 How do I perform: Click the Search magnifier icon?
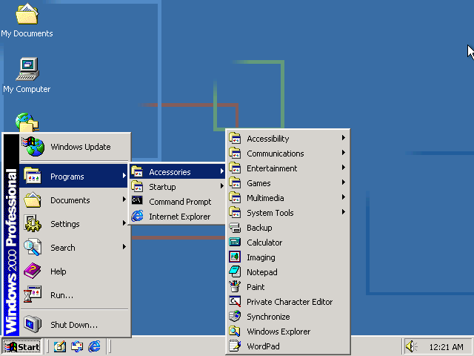(33, 247)
